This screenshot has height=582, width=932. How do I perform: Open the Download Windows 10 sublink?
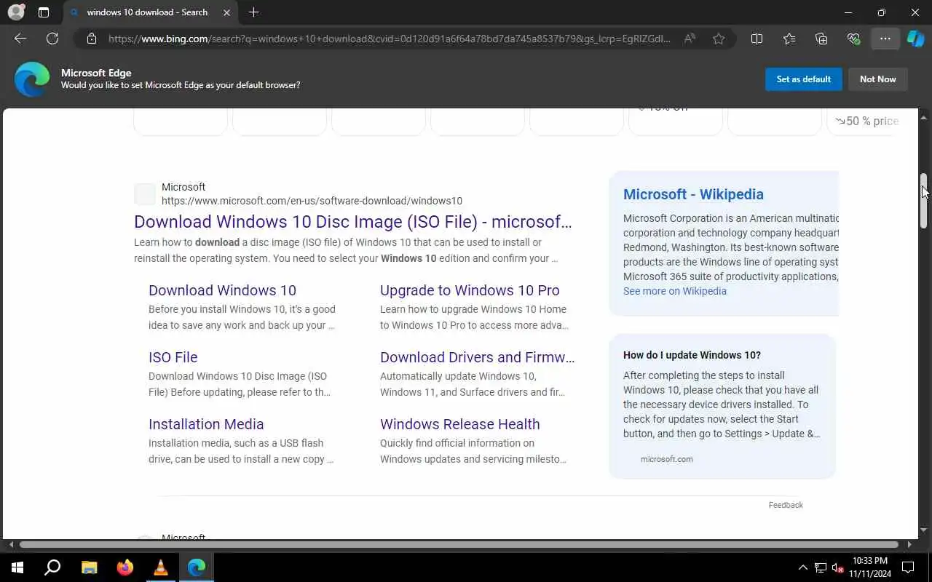(222, 290)
